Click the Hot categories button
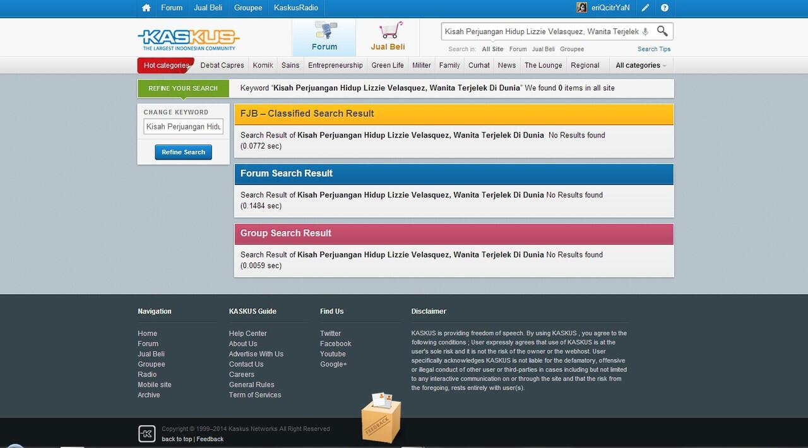Screen dimensions: 808x448 pyautogui.click(x=166, y=66)
